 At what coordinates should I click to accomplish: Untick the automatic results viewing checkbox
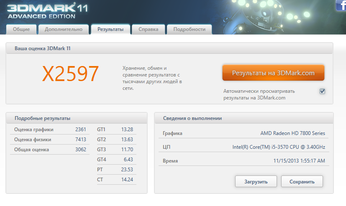coord(322,92)
